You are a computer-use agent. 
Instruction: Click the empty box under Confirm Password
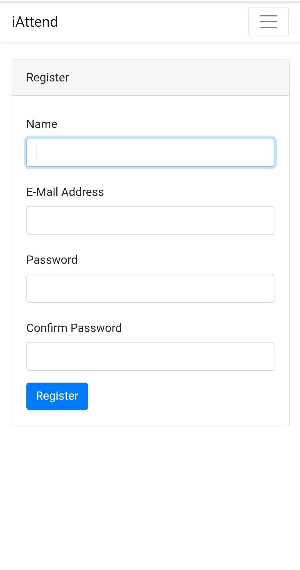150,356
